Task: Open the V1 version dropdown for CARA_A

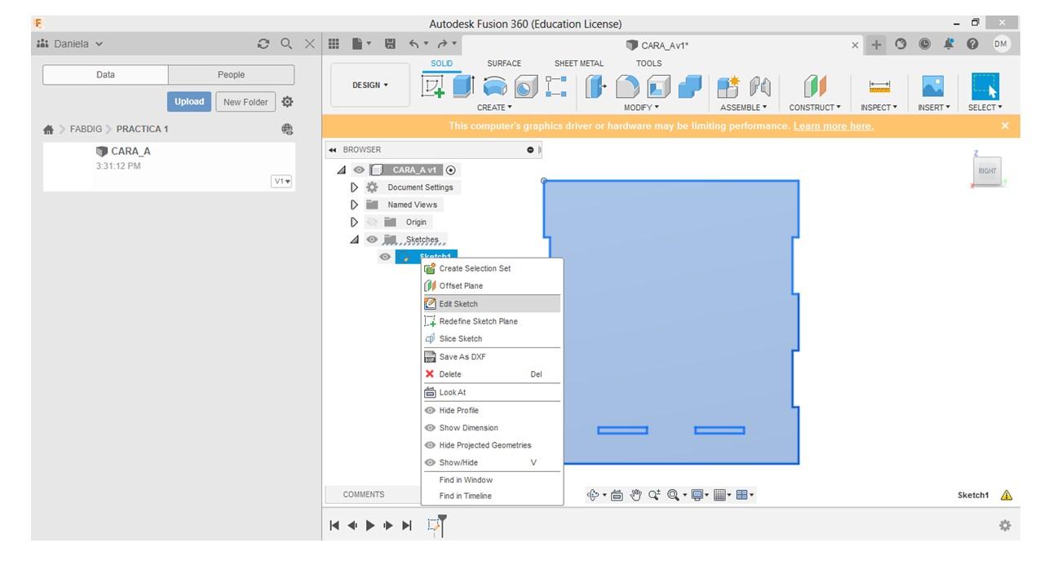Action: pos(281,181)
